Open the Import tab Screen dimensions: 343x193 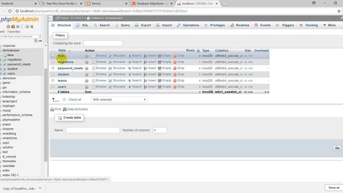coord(164,25)
